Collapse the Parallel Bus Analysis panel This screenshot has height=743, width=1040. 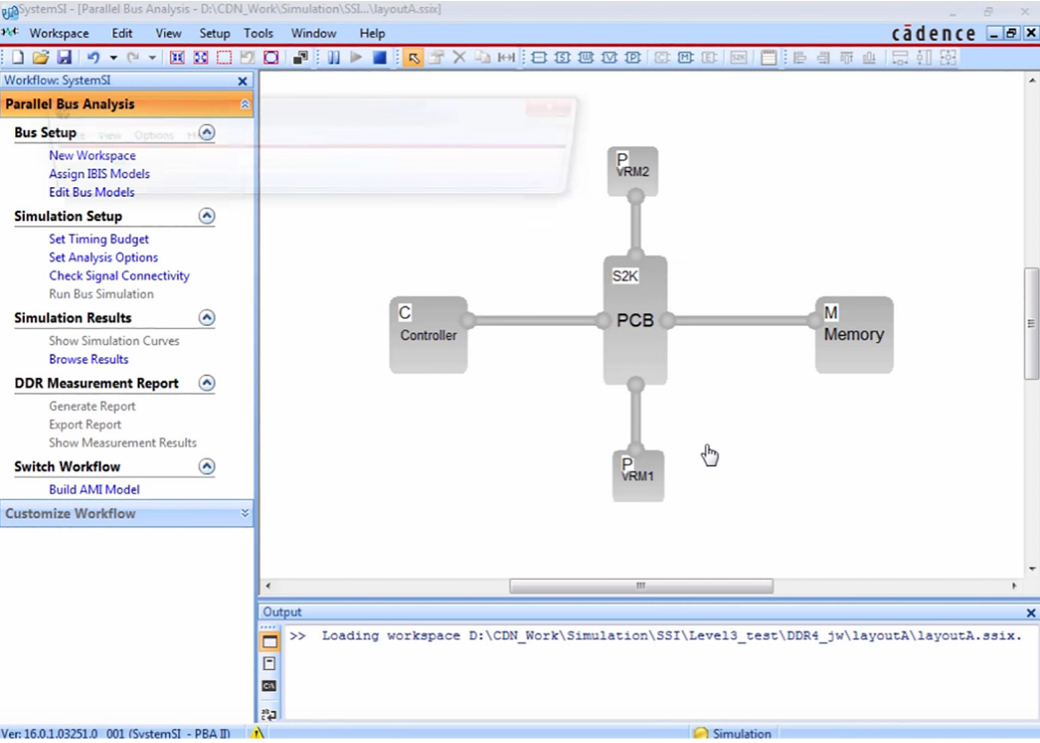pyautogui.click(x=245, y=104)
